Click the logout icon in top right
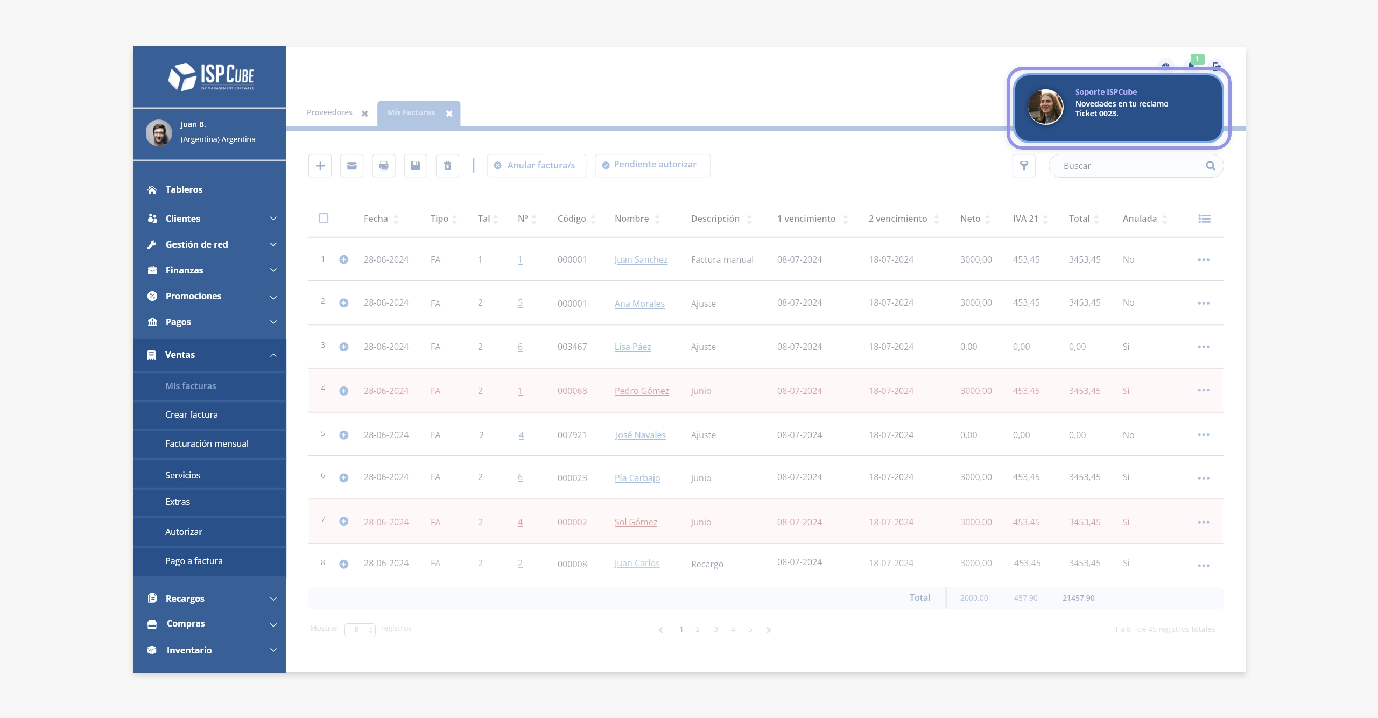This screenshot has height=718, width=1378. [1217, 66]
